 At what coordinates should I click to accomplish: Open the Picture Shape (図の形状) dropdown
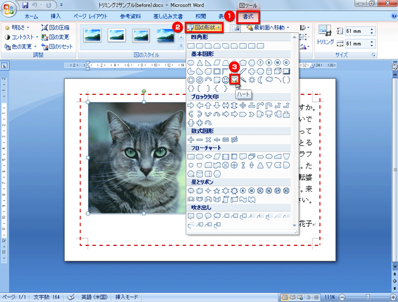(204, 28)
